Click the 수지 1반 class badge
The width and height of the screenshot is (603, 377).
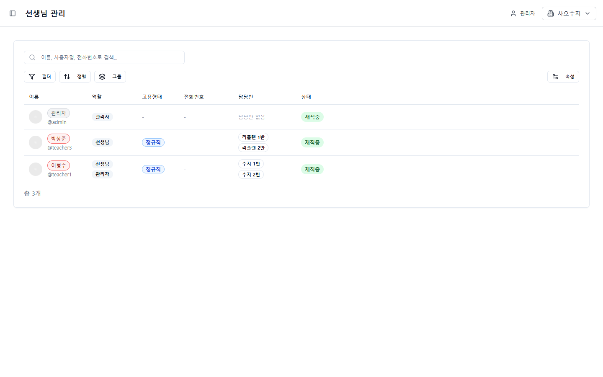[x=251, y=164]
